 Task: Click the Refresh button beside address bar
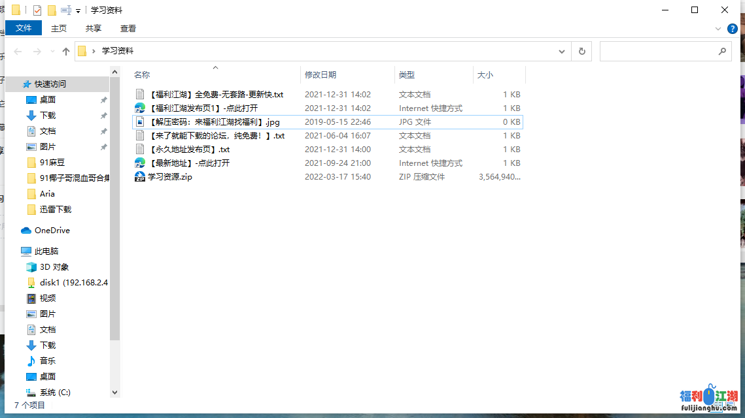581,52
